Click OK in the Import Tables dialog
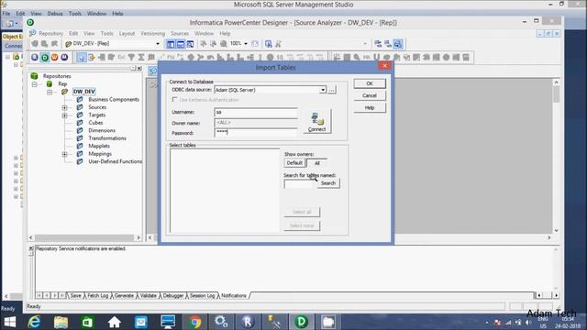This screenshot has height=330, width=587. 370,83
